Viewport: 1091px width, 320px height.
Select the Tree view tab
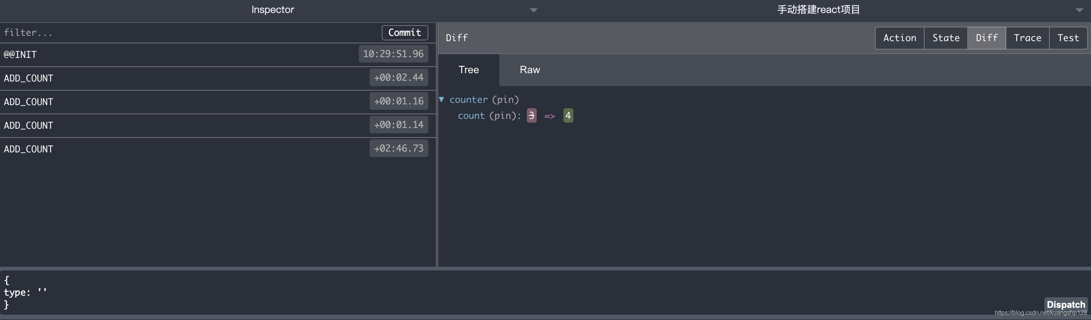468,70
